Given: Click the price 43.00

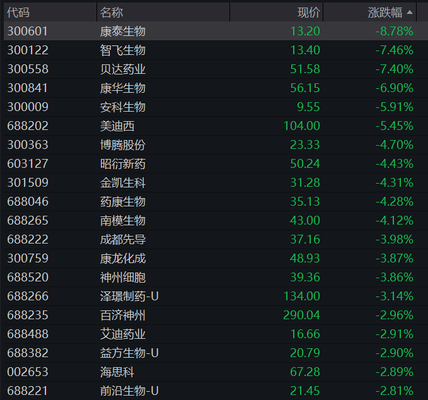Looking at the screenshot, I should 305,220.
